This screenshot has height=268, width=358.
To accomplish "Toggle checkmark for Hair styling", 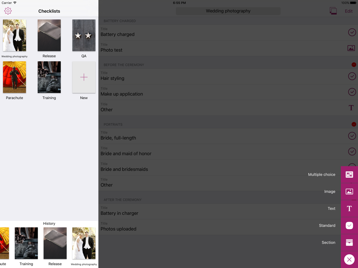I will click(x=352, y=76).
